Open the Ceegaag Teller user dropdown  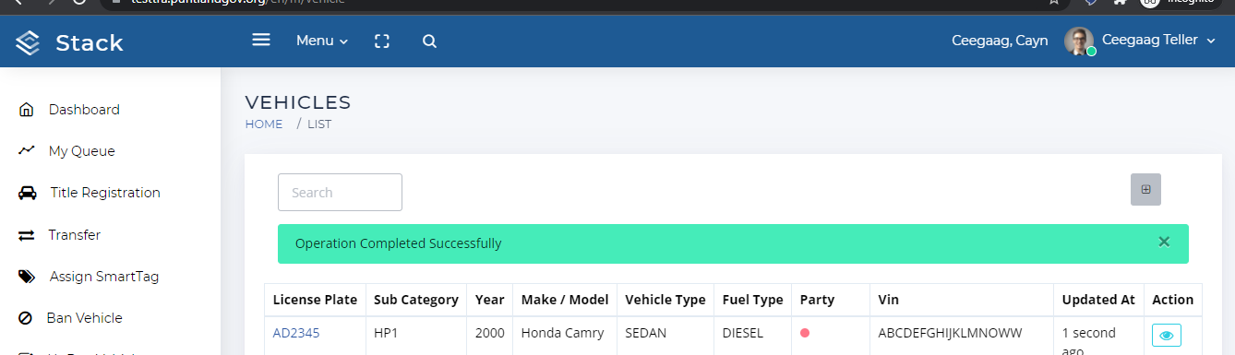pyautogui.click(x=1159, y=40)
